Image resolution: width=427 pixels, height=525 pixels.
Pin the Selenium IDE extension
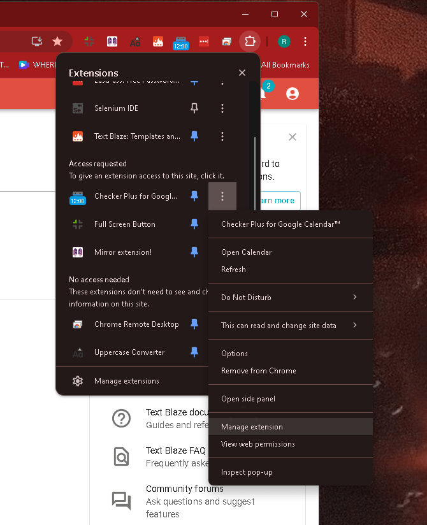(194, 108)
